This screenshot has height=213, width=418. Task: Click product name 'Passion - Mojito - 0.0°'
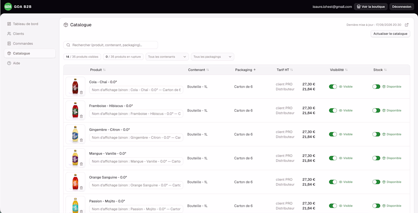pyautogui.click(x=107, y=201)
